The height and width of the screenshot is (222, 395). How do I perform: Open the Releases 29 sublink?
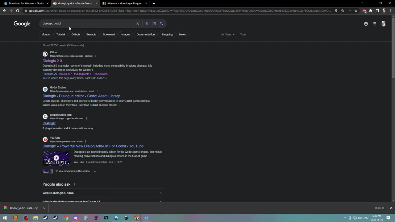click(x=50, y=74)
